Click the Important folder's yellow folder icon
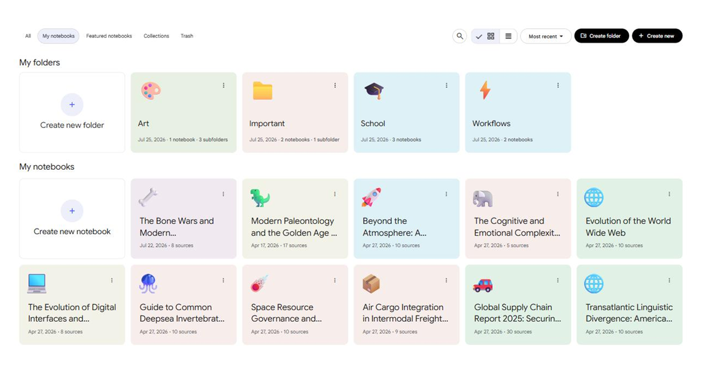The height and width of the screenshot is (370, 705). (263, 90)
